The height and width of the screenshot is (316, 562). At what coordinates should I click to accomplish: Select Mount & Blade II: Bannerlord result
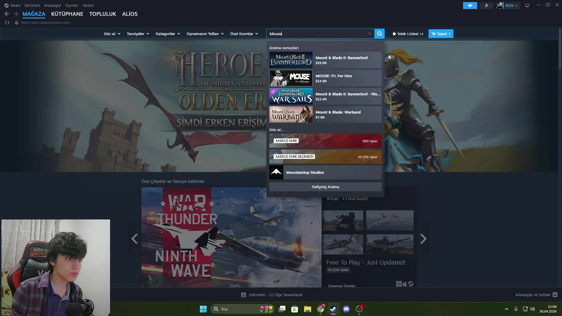pyautogui.click(x=325, y=60)
